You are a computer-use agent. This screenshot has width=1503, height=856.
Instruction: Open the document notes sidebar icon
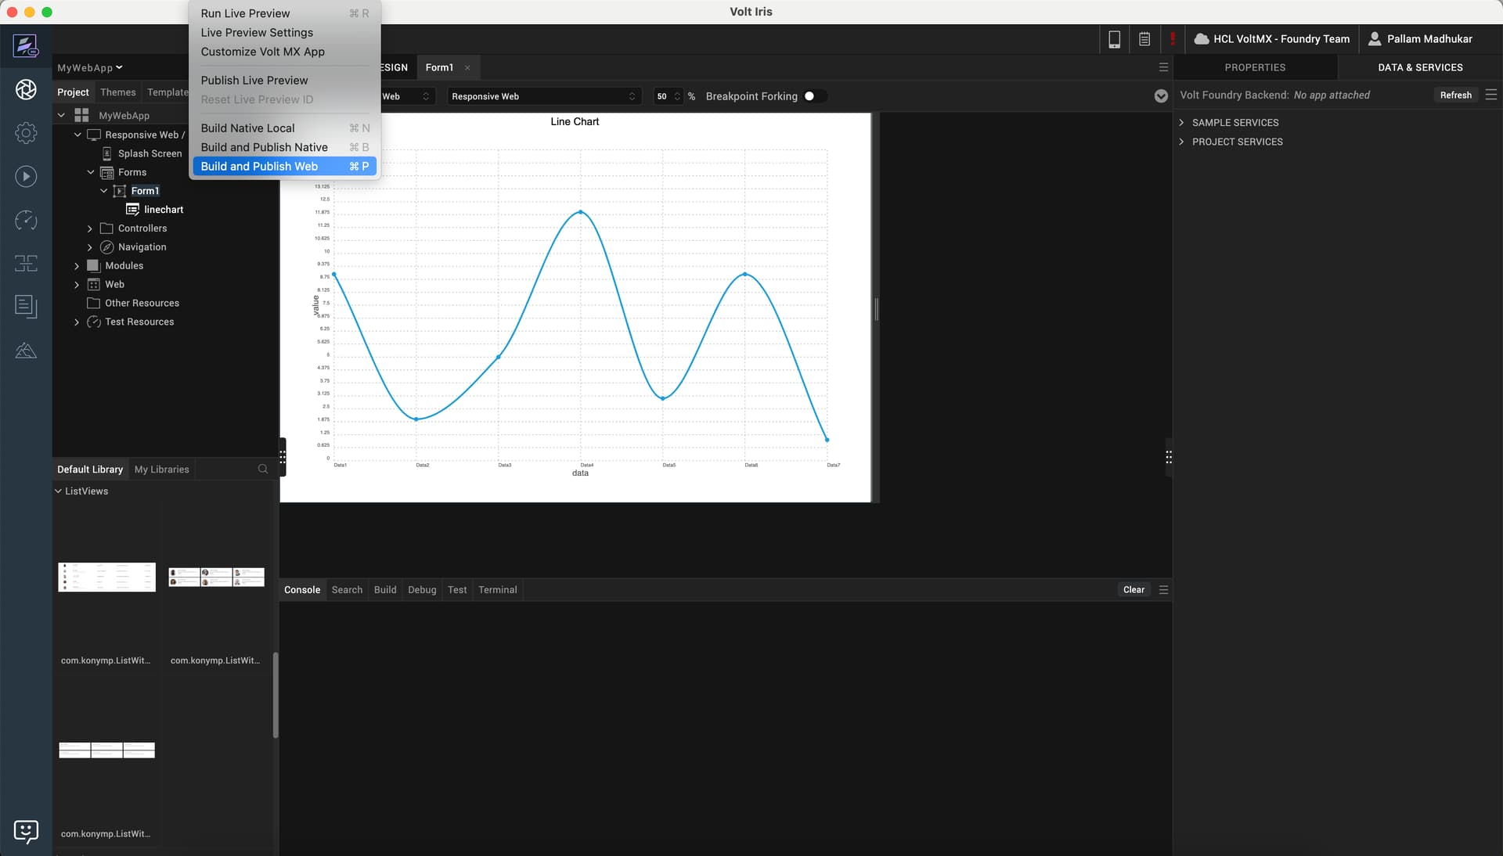tap(26, 306)
